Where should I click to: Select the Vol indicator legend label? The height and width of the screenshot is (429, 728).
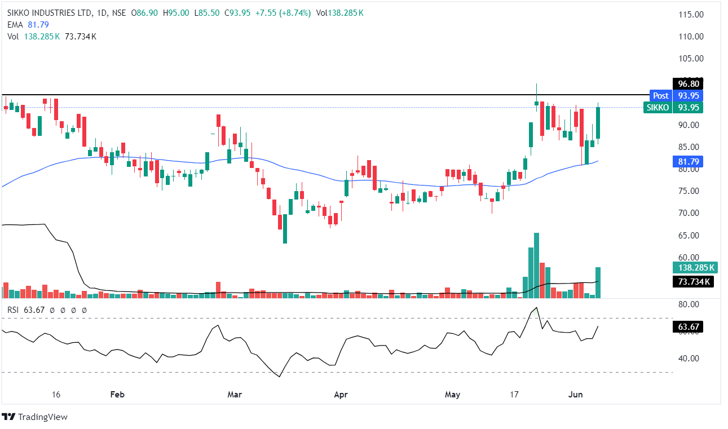[x=12, y=37]
